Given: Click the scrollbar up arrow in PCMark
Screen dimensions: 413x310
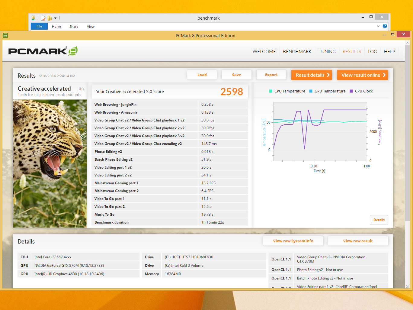Looking at the screenshot, I should pos(408,43).
